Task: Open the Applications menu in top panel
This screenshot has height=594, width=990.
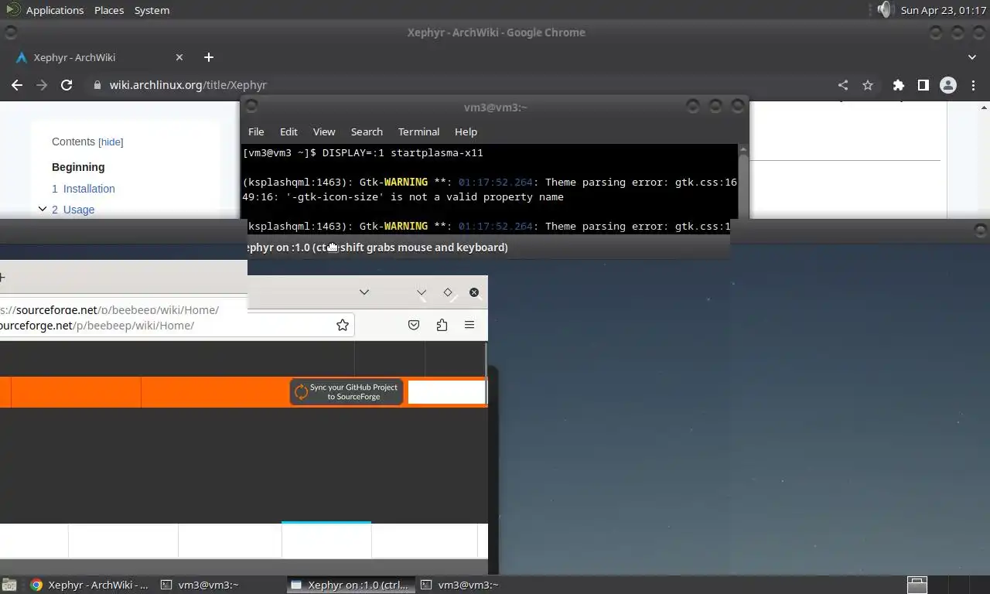Action: pyautogui.click(x=54, y=10)
